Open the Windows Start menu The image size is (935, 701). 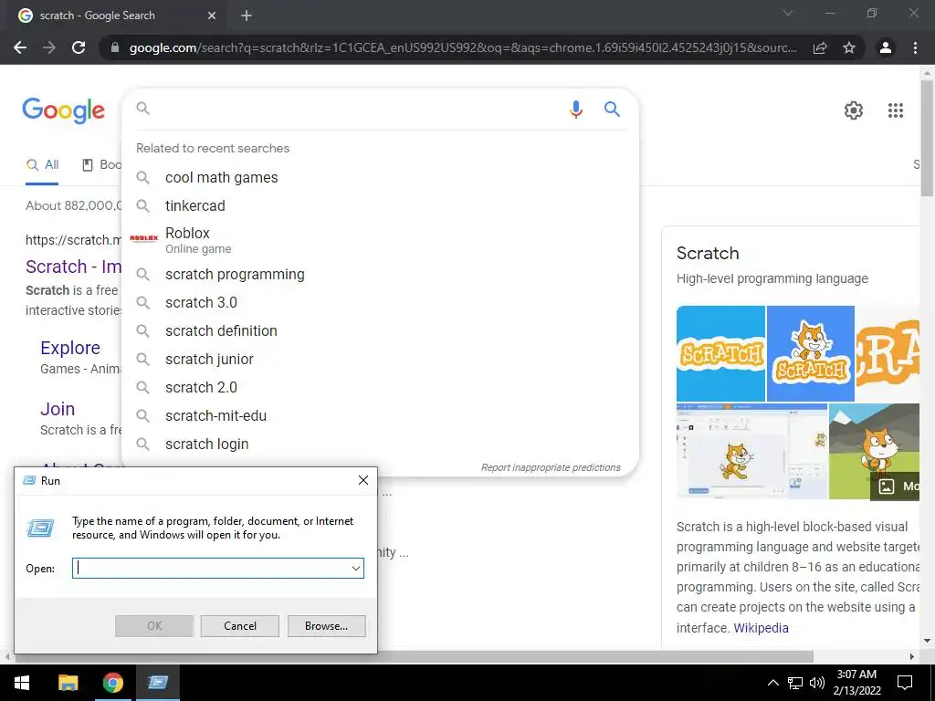(x=22, y=683)
